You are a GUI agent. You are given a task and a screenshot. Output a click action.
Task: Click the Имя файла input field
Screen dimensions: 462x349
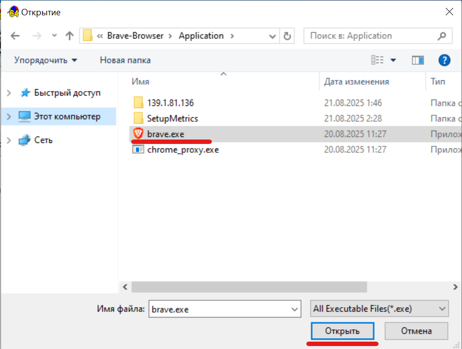(219, 310)
